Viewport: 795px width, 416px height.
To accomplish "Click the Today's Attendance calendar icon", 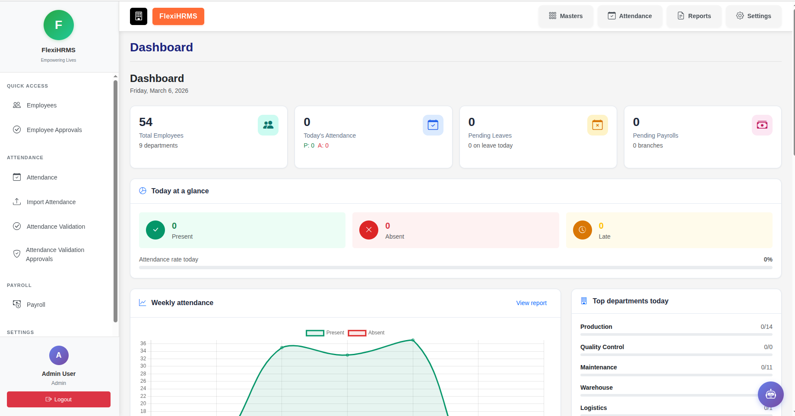I will click(433, 125).
